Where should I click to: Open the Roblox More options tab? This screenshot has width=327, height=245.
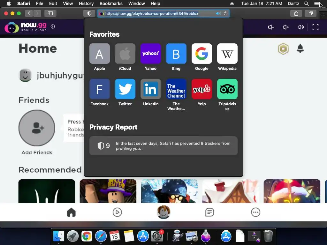(256, 212)
